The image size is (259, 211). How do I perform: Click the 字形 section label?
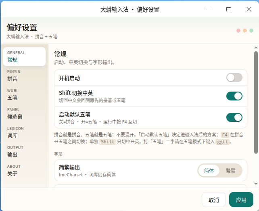[x=58, y=154]
